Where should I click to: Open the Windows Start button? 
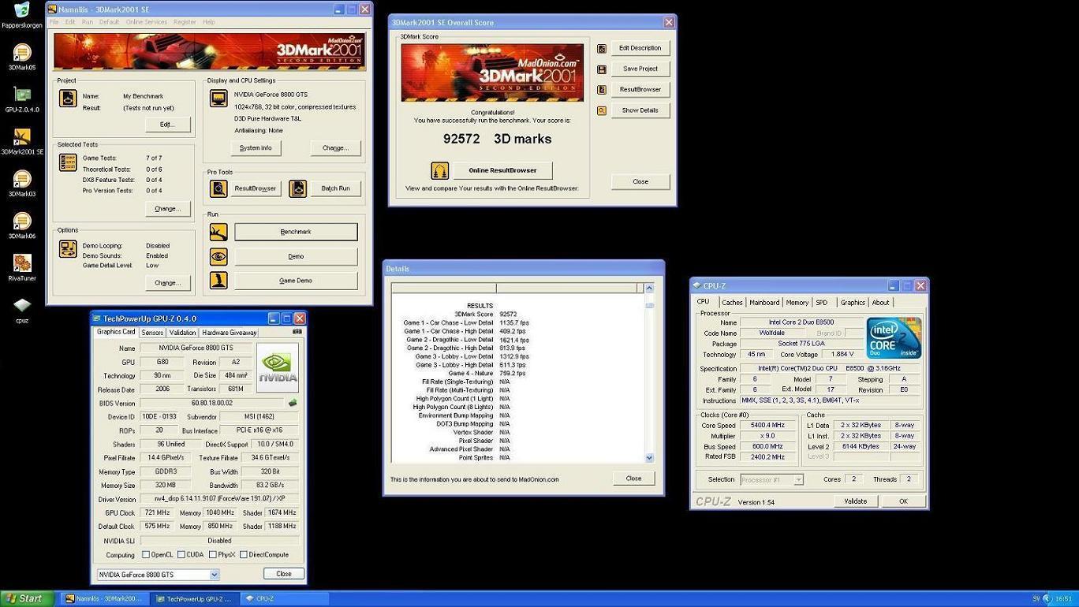[x=28, y=599]
